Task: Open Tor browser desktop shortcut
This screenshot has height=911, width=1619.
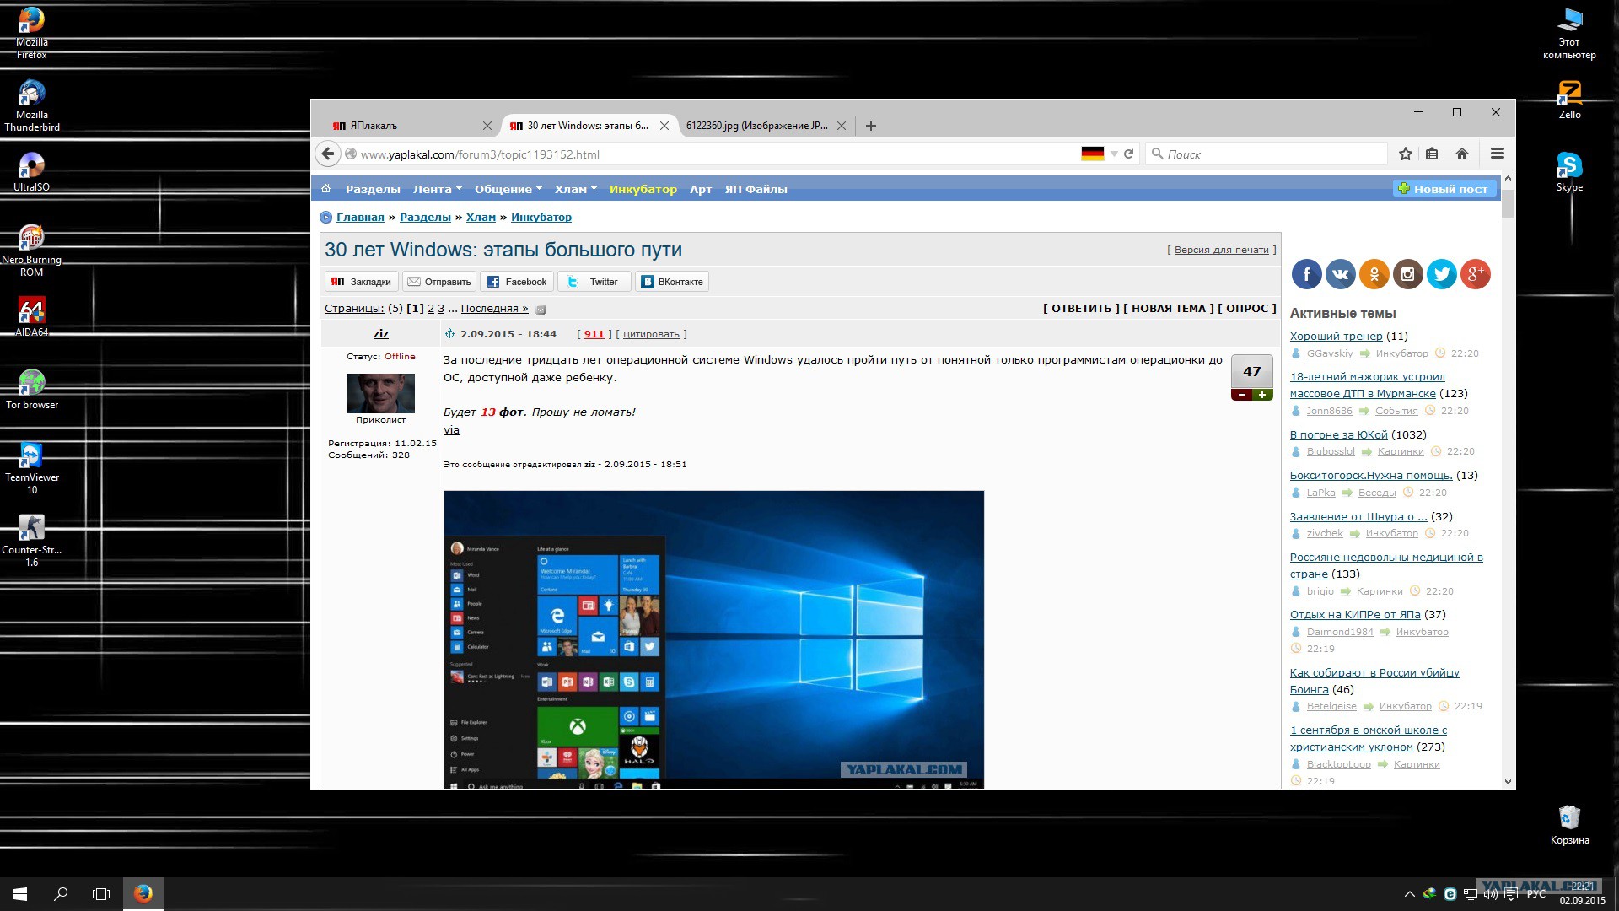Action: click(x=32, y=389)
